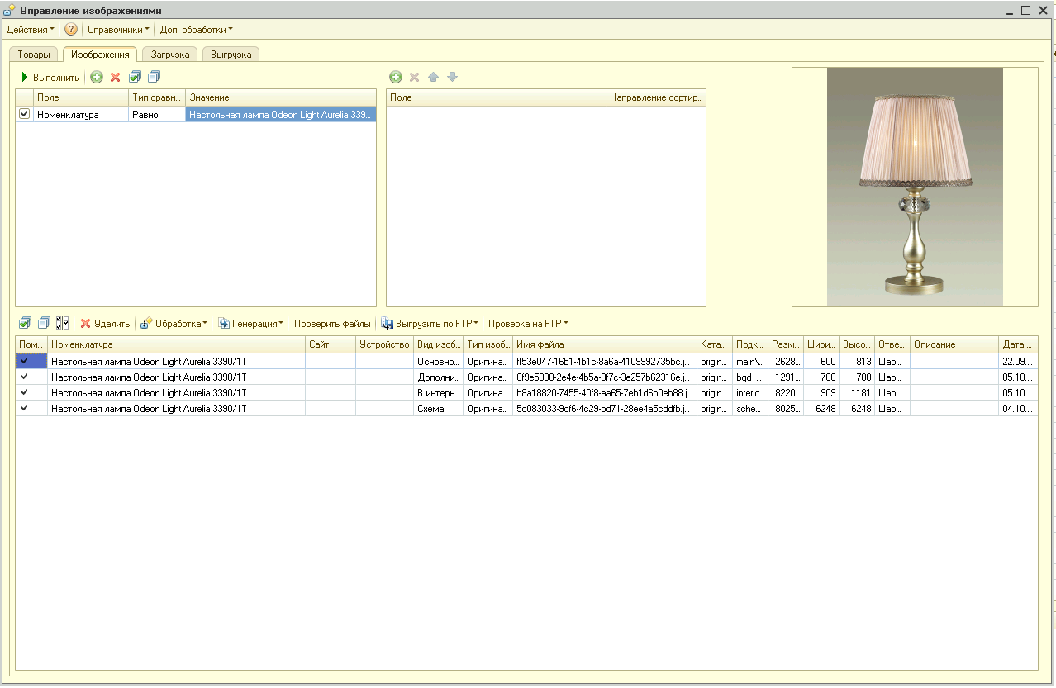This screenshot has height=688, width=1056.
Task: Check all filter rows icon in top filter toolbar
Action: 135,78
